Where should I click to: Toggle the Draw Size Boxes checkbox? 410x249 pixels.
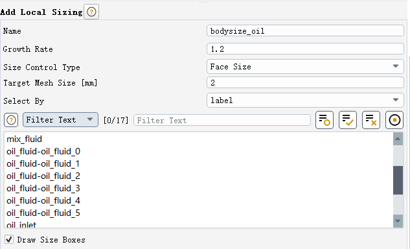pos(9,239)
